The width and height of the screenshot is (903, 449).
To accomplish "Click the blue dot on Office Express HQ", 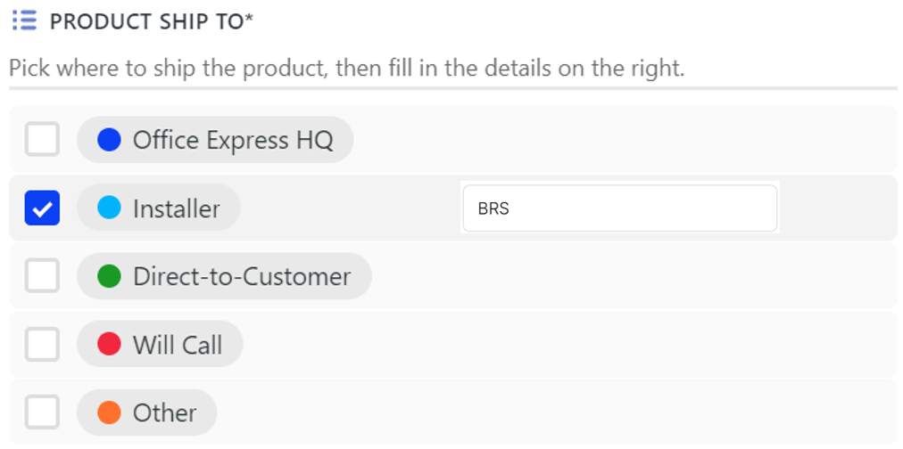I will (x=109, y=140).
